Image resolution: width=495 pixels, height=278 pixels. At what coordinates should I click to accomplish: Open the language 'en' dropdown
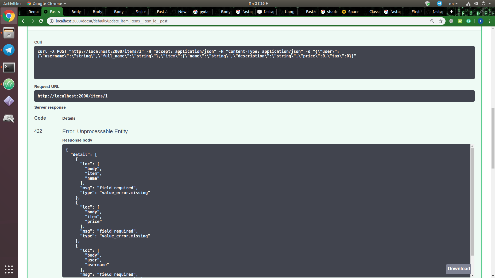(453, 3)
